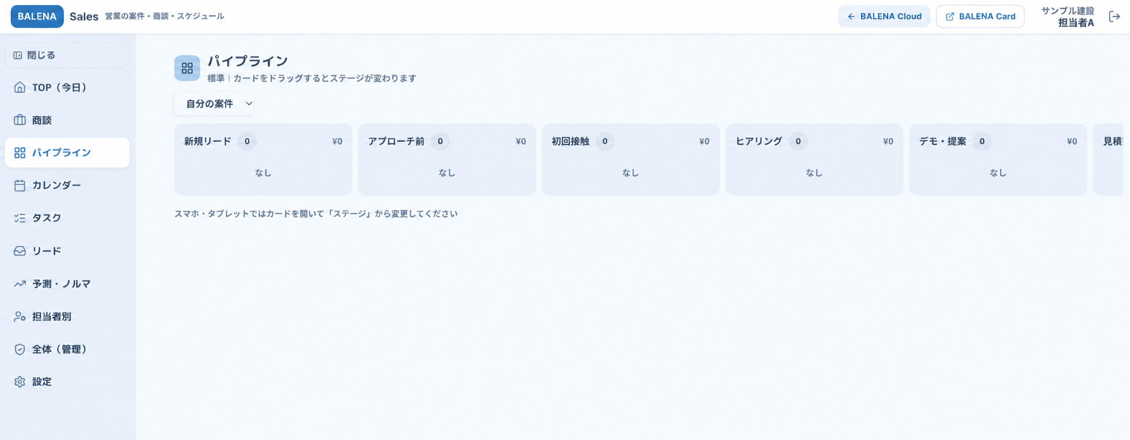Click the logout icon at top right
Image resolution: width=1130 pixels, height=440 pixels.
(x=1114, y=16)
